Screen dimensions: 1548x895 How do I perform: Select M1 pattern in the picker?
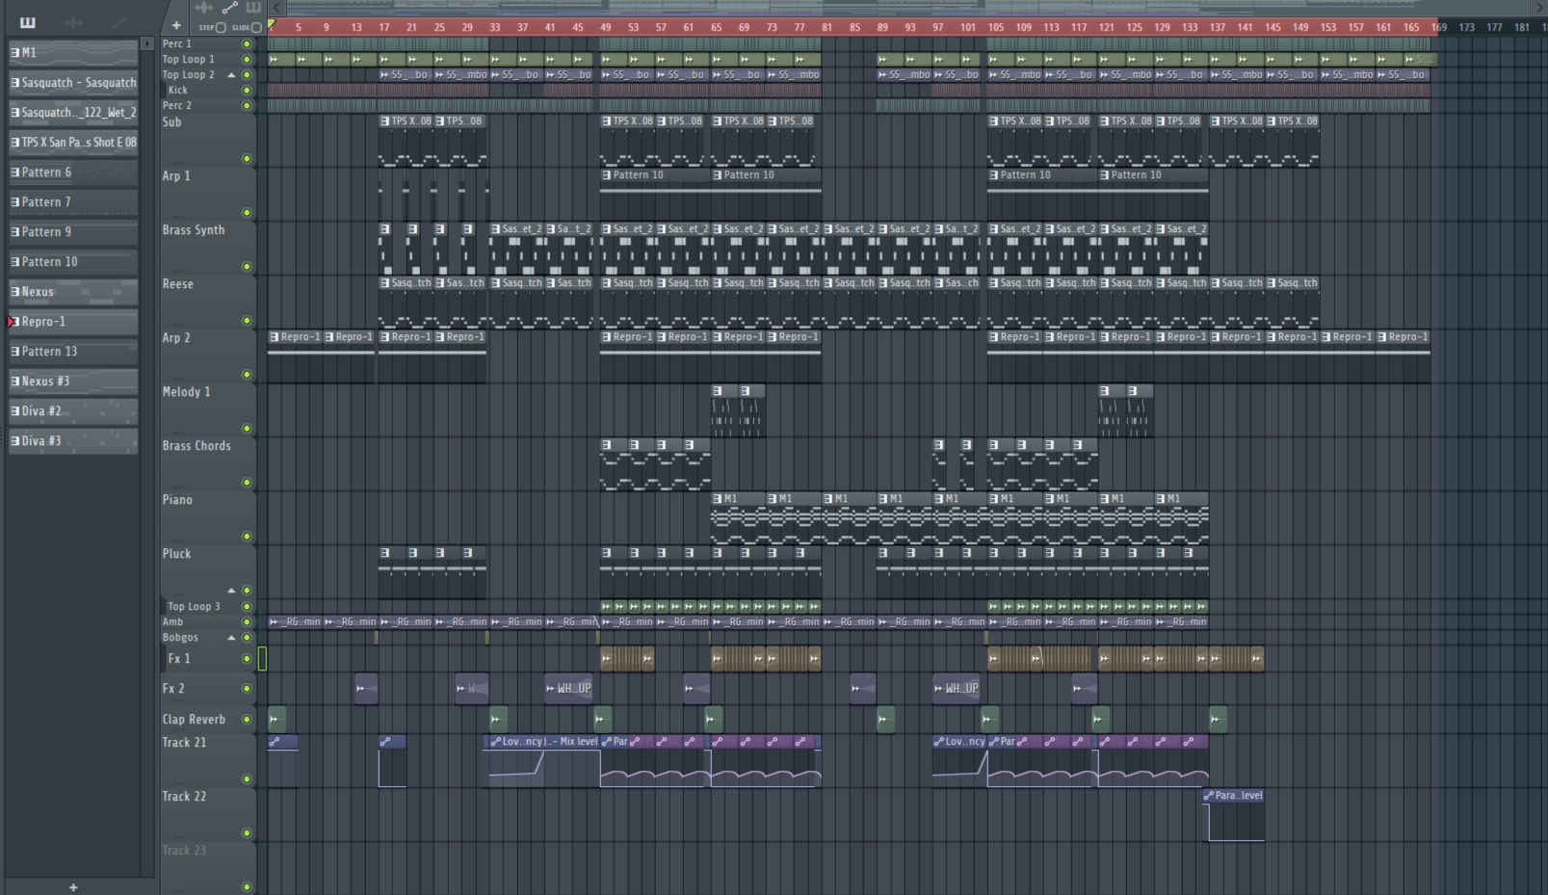[73, 52]
